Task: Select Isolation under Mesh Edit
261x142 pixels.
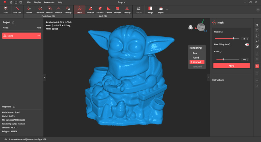Action: click(90, 10)
